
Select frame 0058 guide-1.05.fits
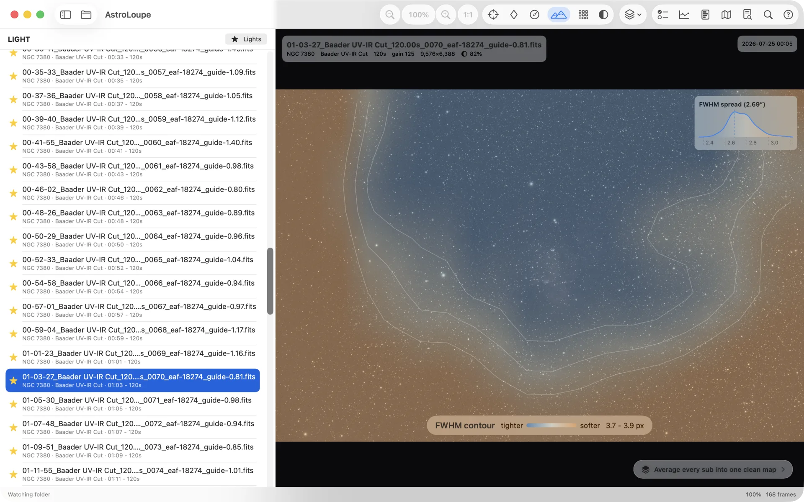(133, 99)
